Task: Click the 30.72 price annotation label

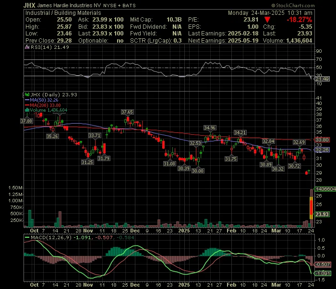Action: point(294,166)
